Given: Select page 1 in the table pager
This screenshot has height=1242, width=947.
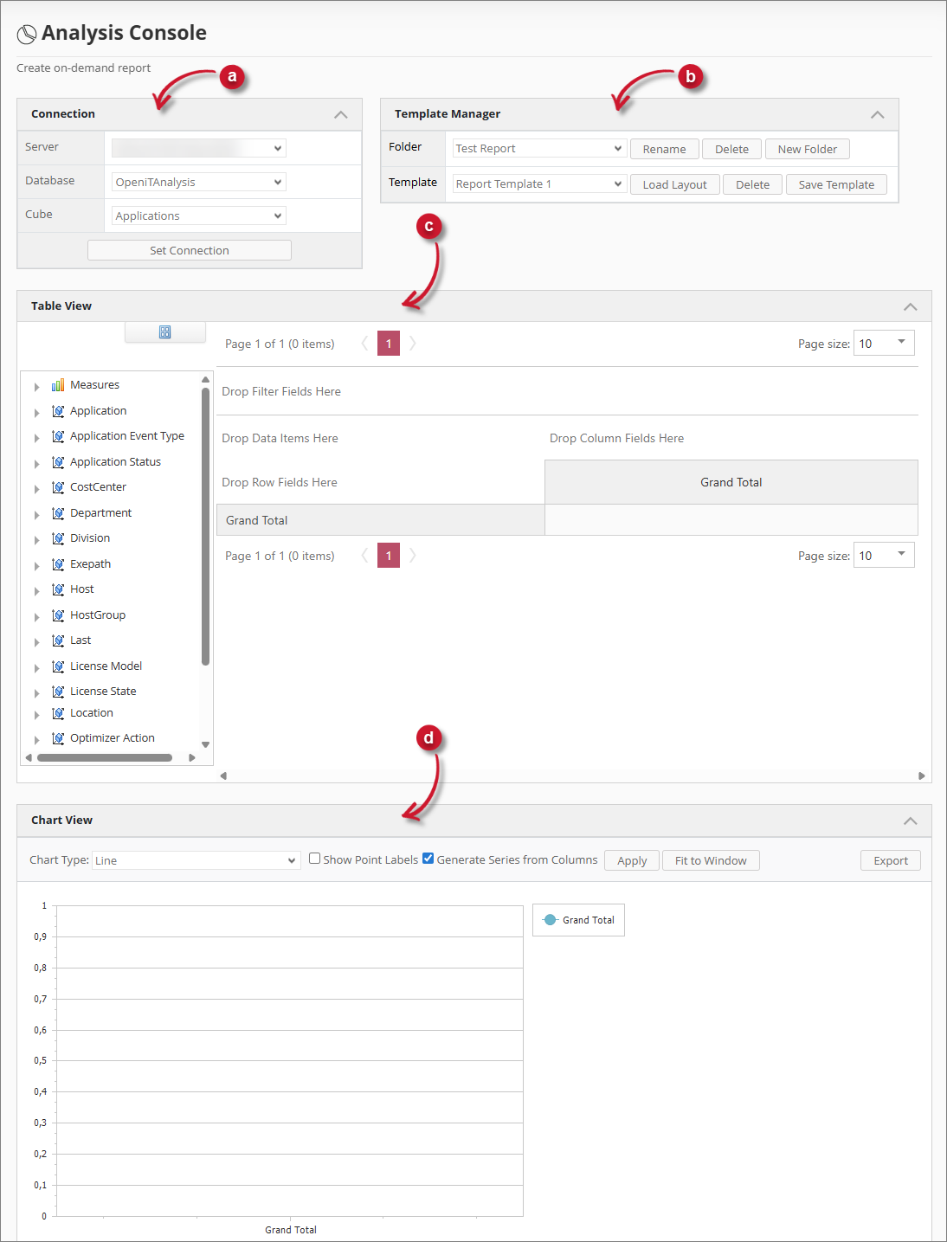Looking at the screenshot, I should pyautogui.click(x=388, y=344).
